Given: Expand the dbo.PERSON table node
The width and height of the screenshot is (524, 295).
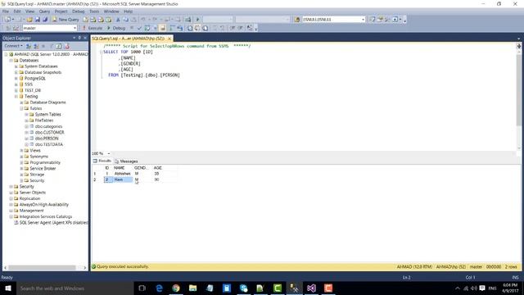Looking at the screenshot, I should click(x=26, y=138).
